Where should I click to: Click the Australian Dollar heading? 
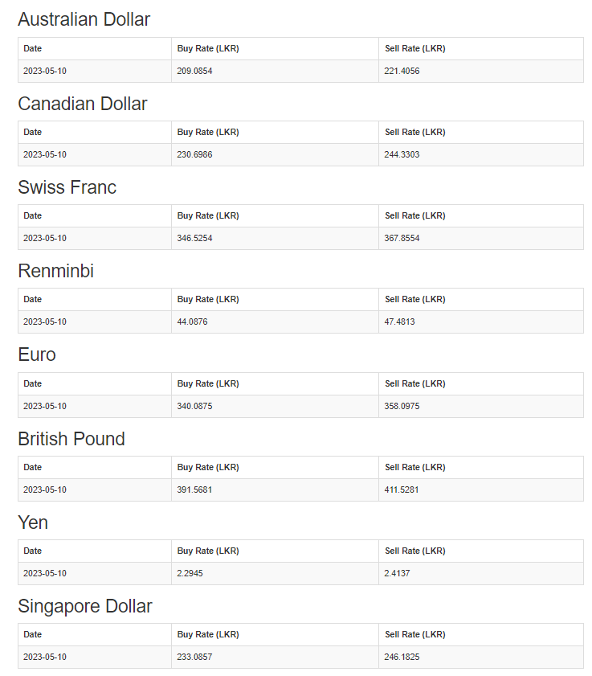click(x=84, y=19)
